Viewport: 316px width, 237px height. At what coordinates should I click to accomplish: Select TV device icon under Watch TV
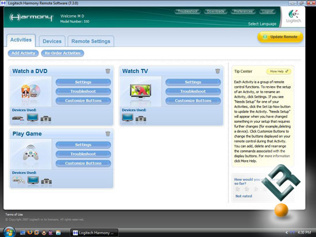pyautogui.click(x=128, y=118)
